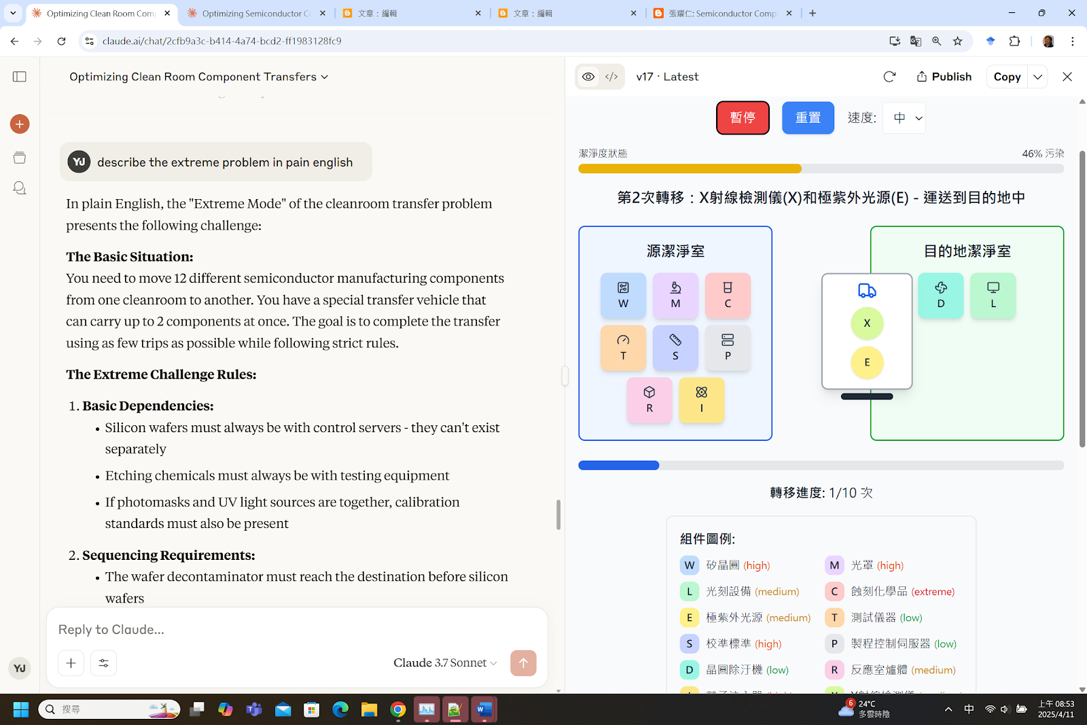This screenshot has height=725, width=1087.
Task: Switch to the 張耀仁 Semiconductor tab
Action: (x=722, y=13)
